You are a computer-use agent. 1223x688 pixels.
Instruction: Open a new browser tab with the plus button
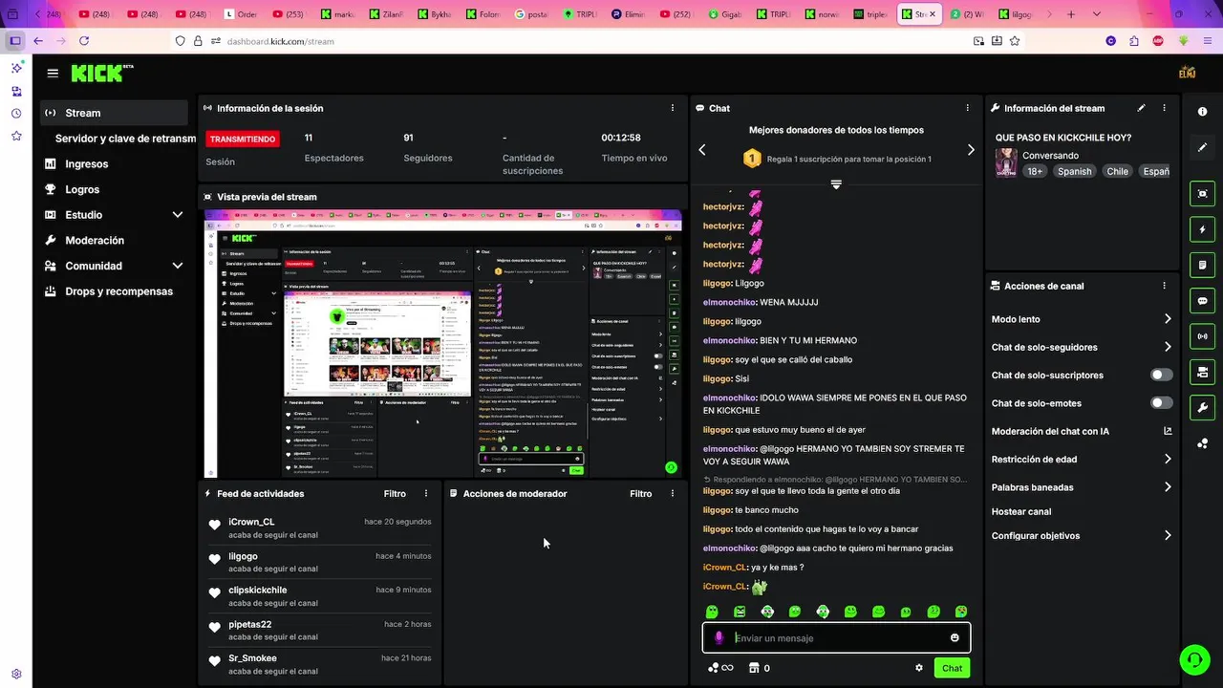1070,14
